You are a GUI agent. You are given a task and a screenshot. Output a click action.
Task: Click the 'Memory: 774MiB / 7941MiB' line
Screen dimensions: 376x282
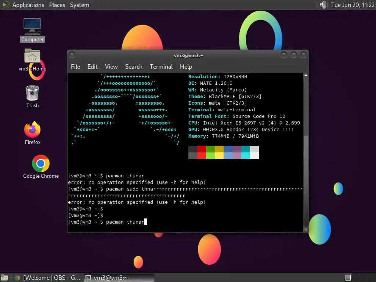point(224,136)
